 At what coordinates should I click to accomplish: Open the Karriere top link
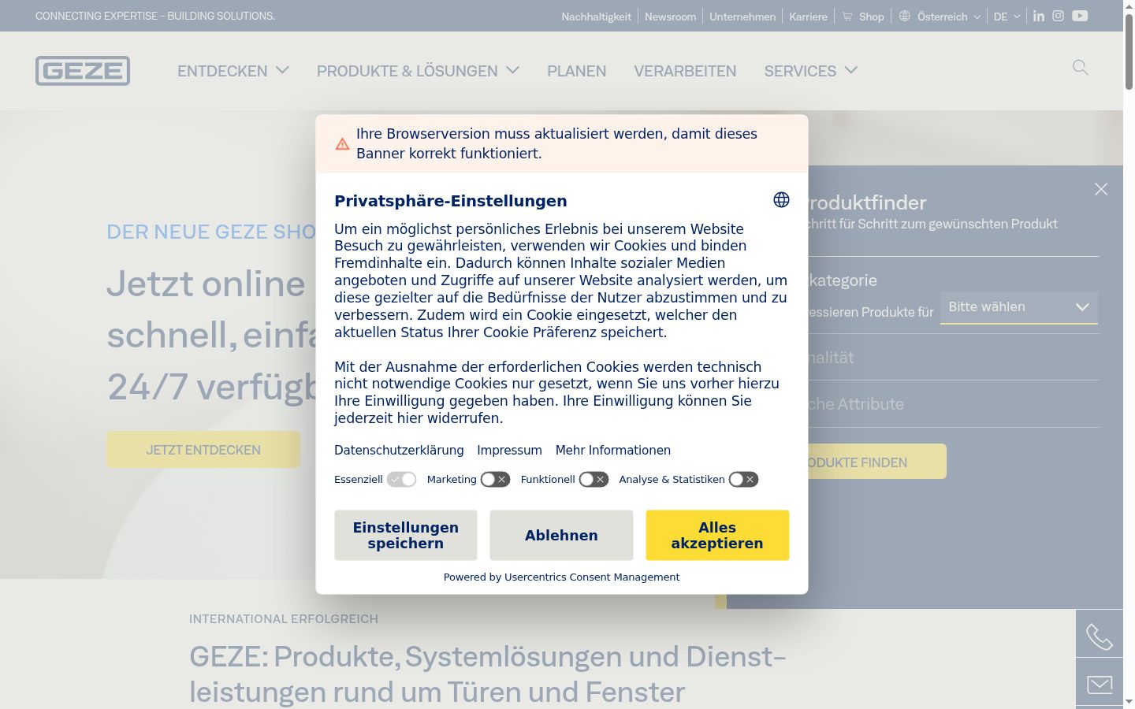coord(809,17)
